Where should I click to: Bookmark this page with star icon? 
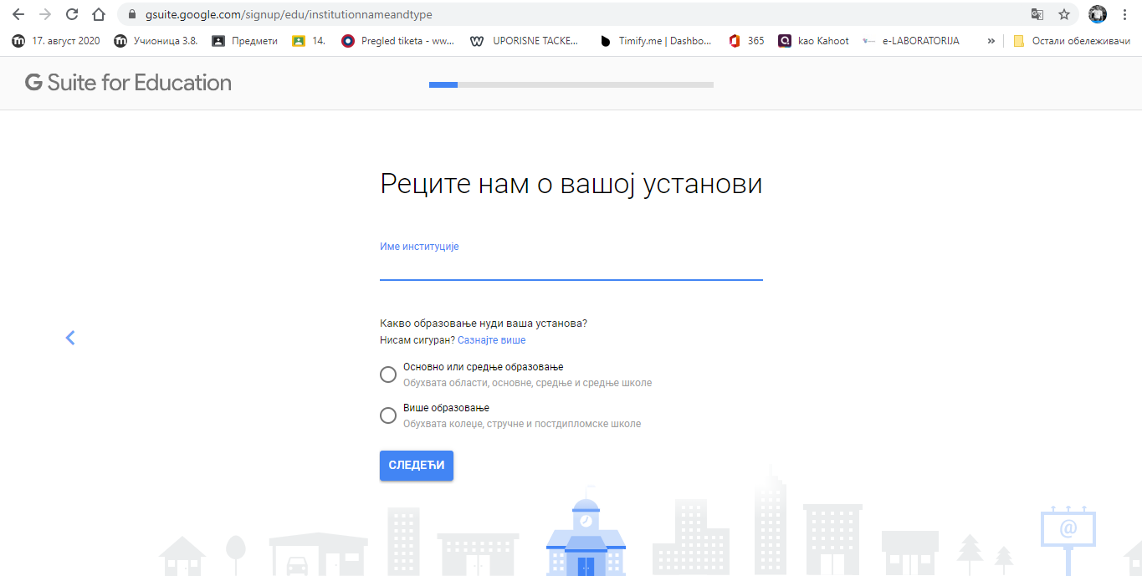pos(1064,14)
